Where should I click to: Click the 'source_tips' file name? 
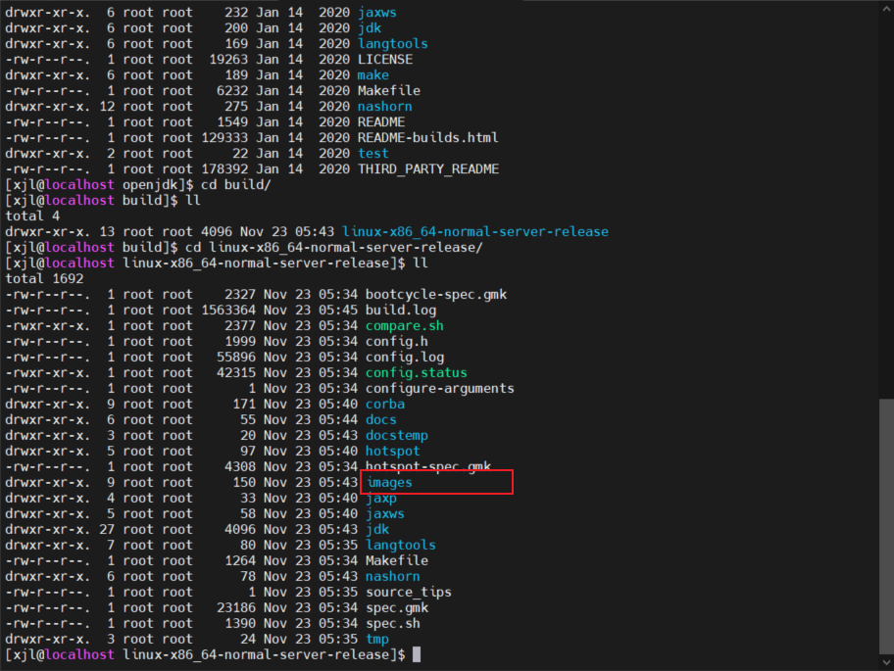409,592
